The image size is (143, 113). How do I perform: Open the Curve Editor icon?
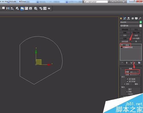pos(26,9)
